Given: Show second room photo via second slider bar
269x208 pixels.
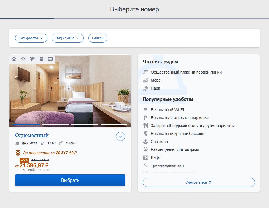Looking at the screenshot, I should click(x=55, y=124).
